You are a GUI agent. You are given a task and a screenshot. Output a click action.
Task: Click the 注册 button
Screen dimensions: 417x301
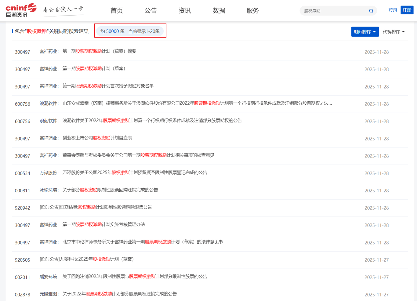click(407, 10)
